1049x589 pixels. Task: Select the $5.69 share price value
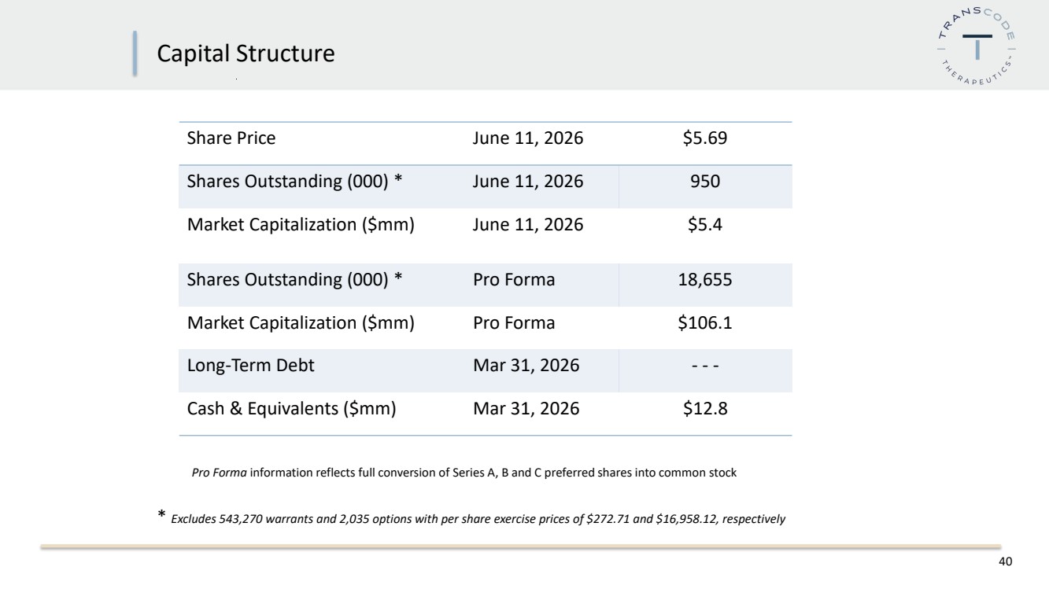[x=705, y=138]
